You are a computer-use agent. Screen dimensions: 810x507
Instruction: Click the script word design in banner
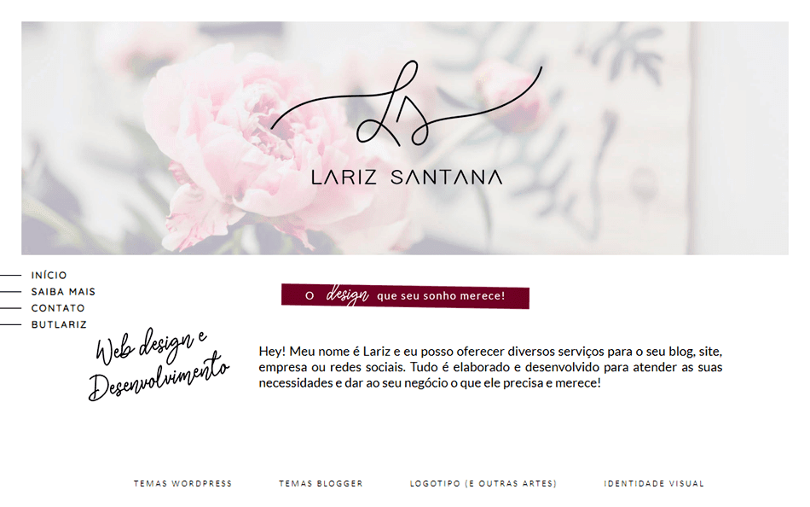(347, 294)
